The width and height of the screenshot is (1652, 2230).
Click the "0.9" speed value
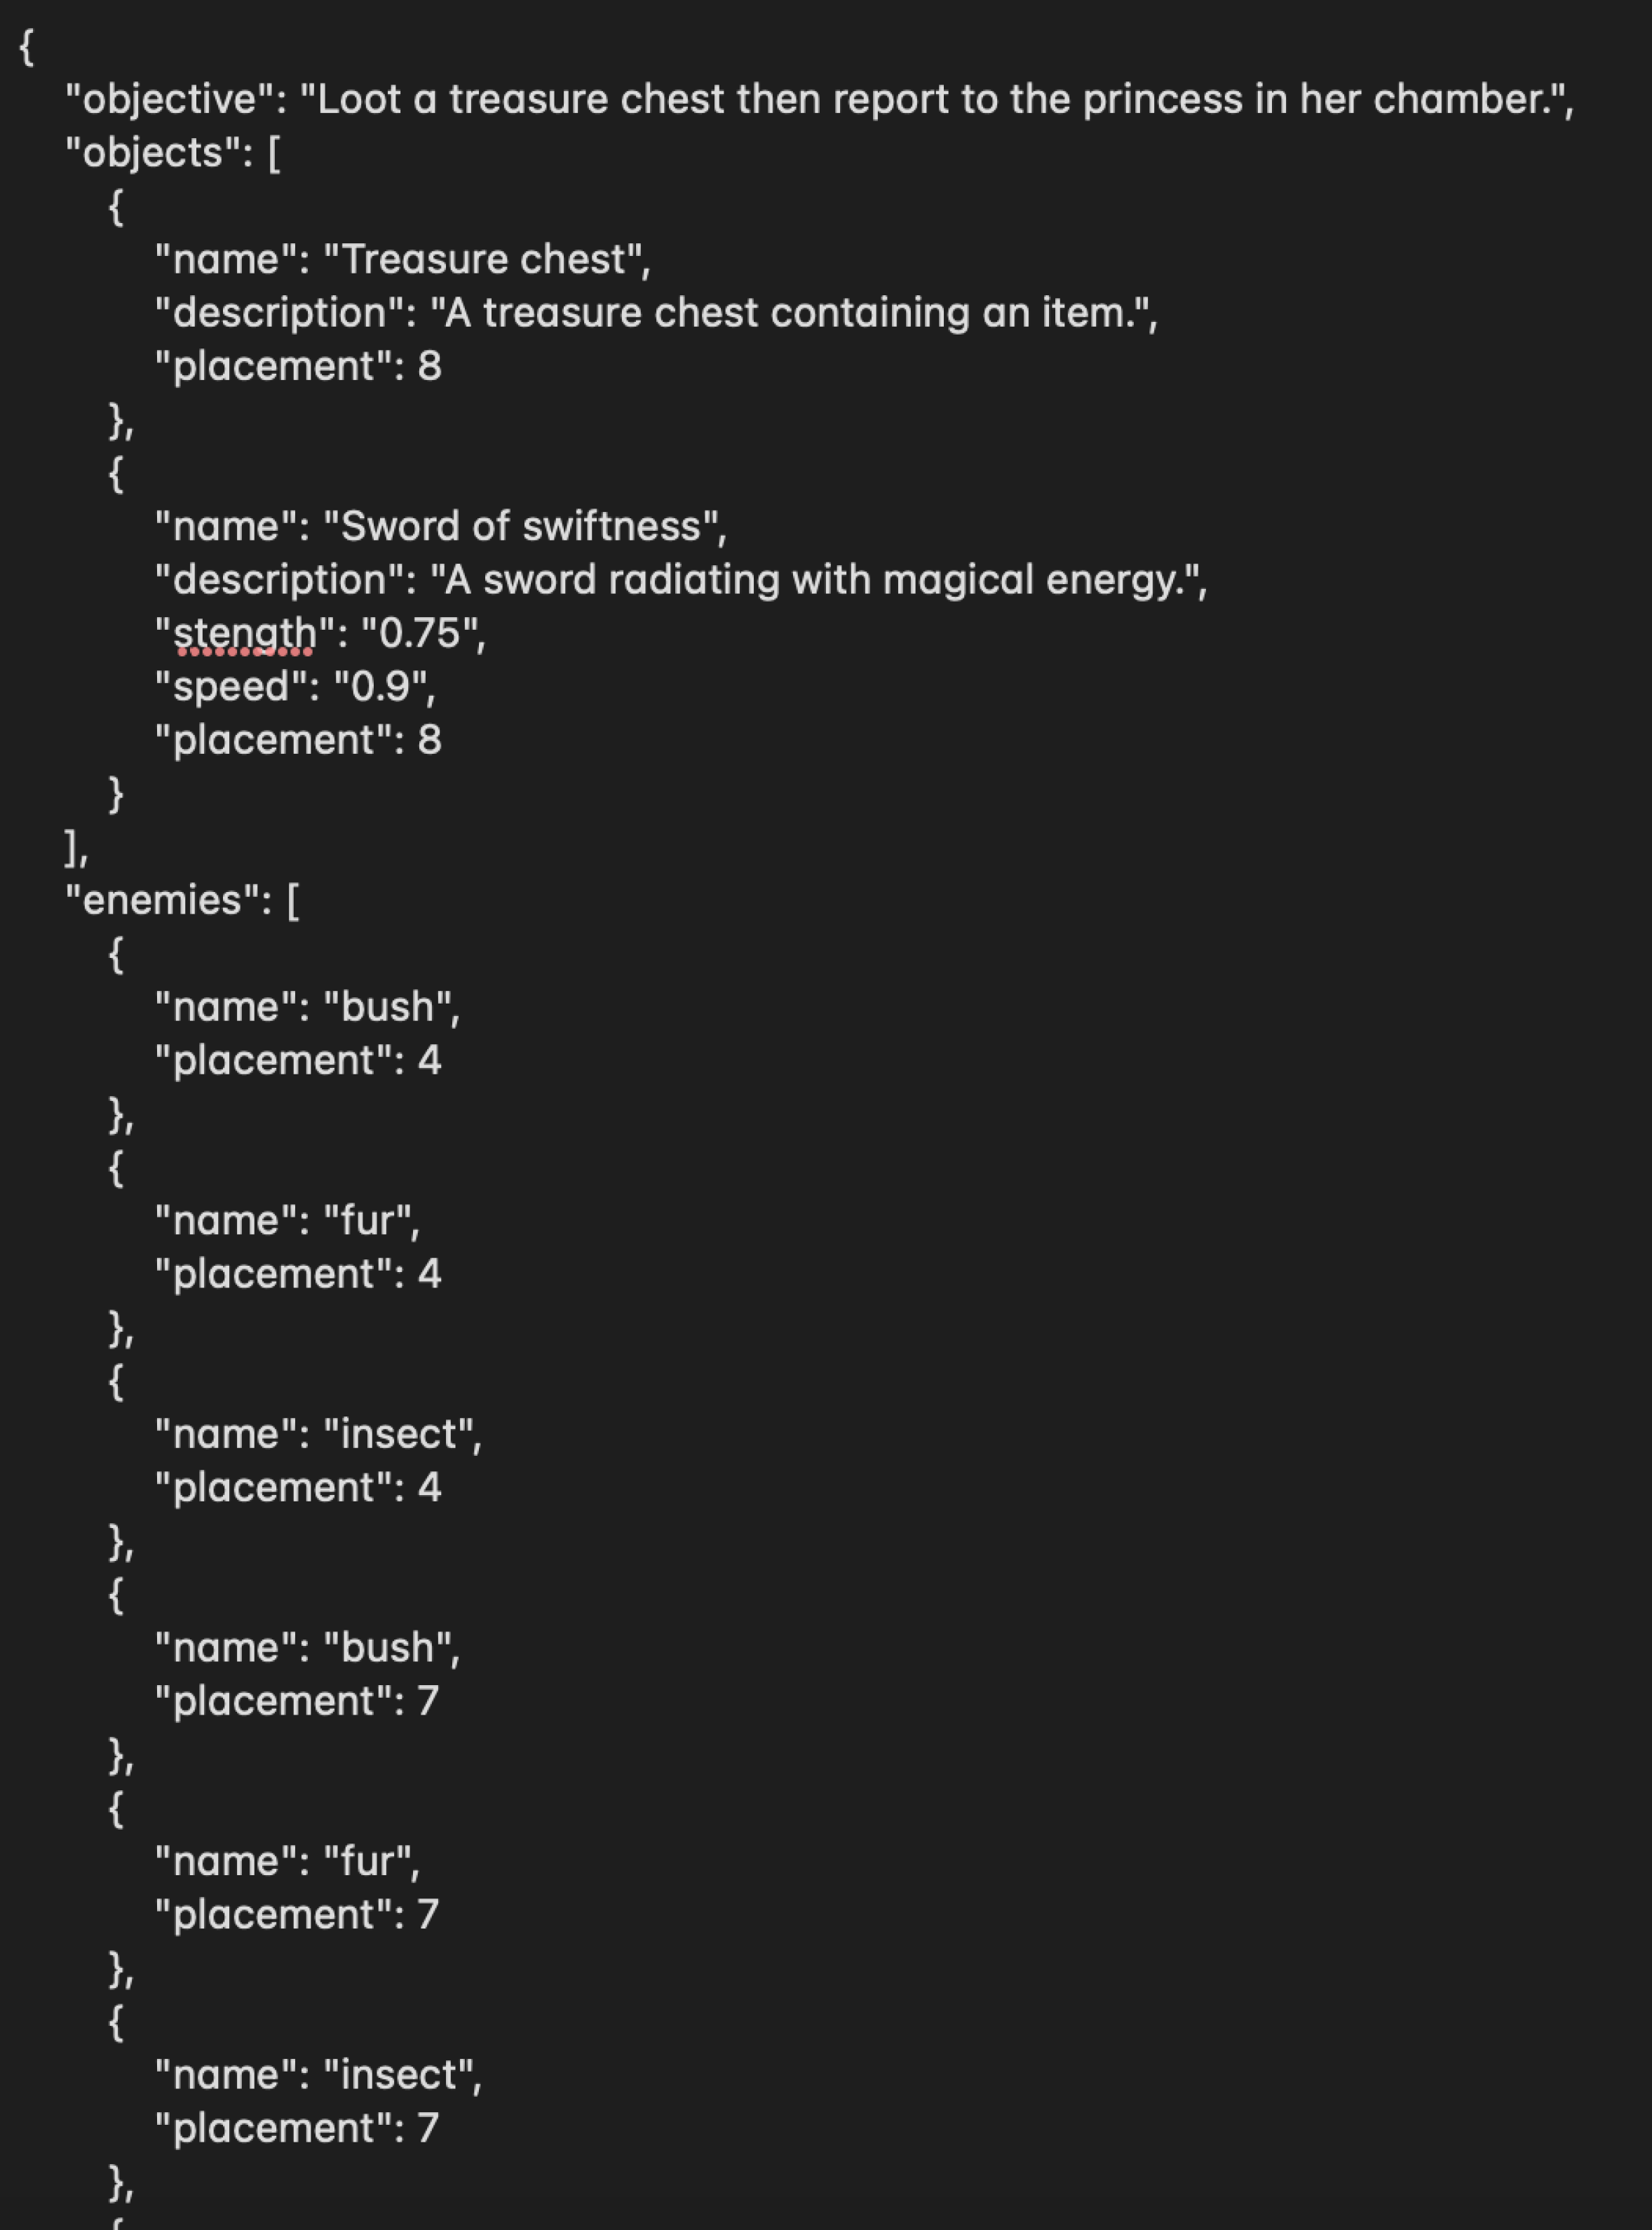pos(381,686)
